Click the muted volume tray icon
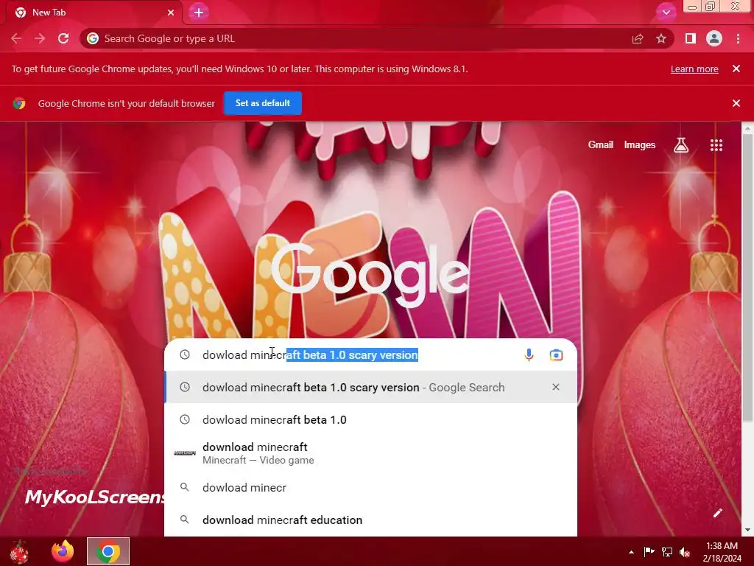Viewport: 754px width, 566px height. [685, 552]
